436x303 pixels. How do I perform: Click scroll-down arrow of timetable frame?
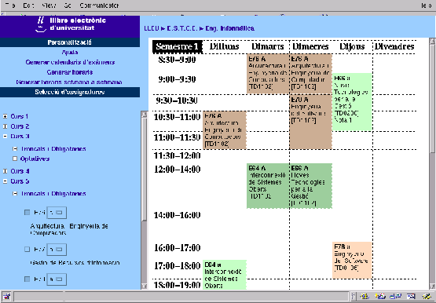tap(432, 286)
